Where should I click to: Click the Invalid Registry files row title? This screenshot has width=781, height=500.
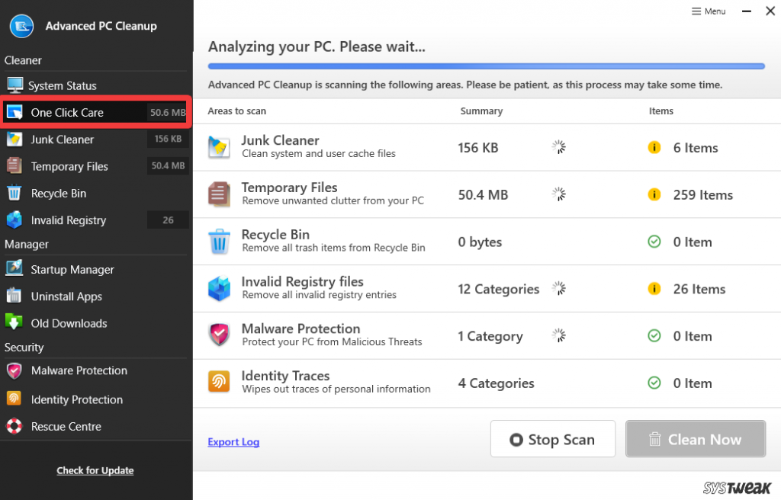click(302, 281)
